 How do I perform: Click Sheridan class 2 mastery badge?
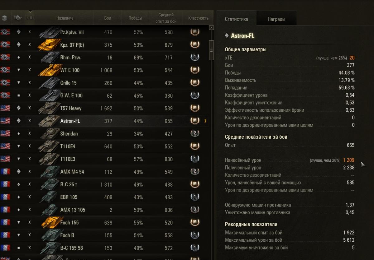pos(195,133)
